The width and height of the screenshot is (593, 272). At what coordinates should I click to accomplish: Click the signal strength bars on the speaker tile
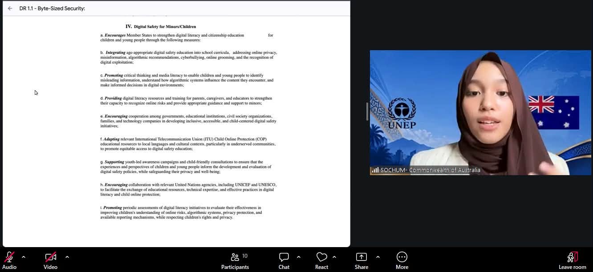[375, 170]
